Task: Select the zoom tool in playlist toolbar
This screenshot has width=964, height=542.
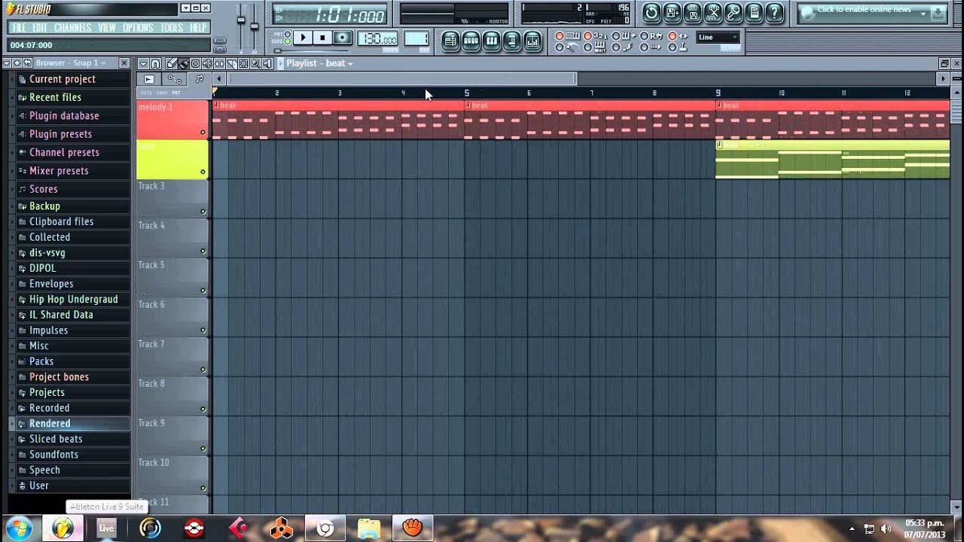Action: [256, 63]
